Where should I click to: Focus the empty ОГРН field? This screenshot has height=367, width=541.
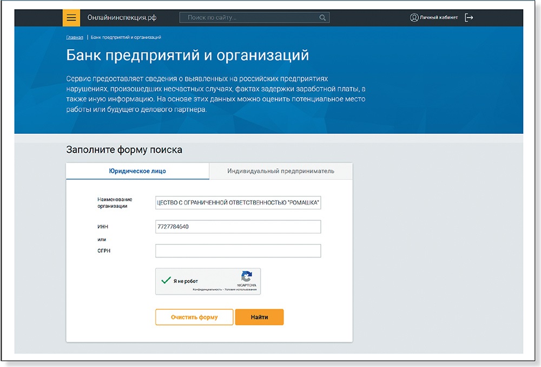click(x=238, y=251)
